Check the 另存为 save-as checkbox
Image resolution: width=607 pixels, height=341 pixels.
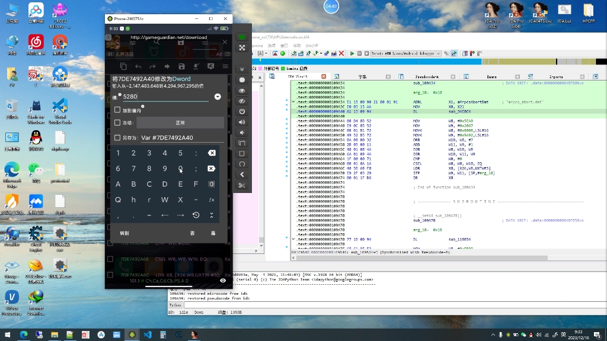[117, 138]
